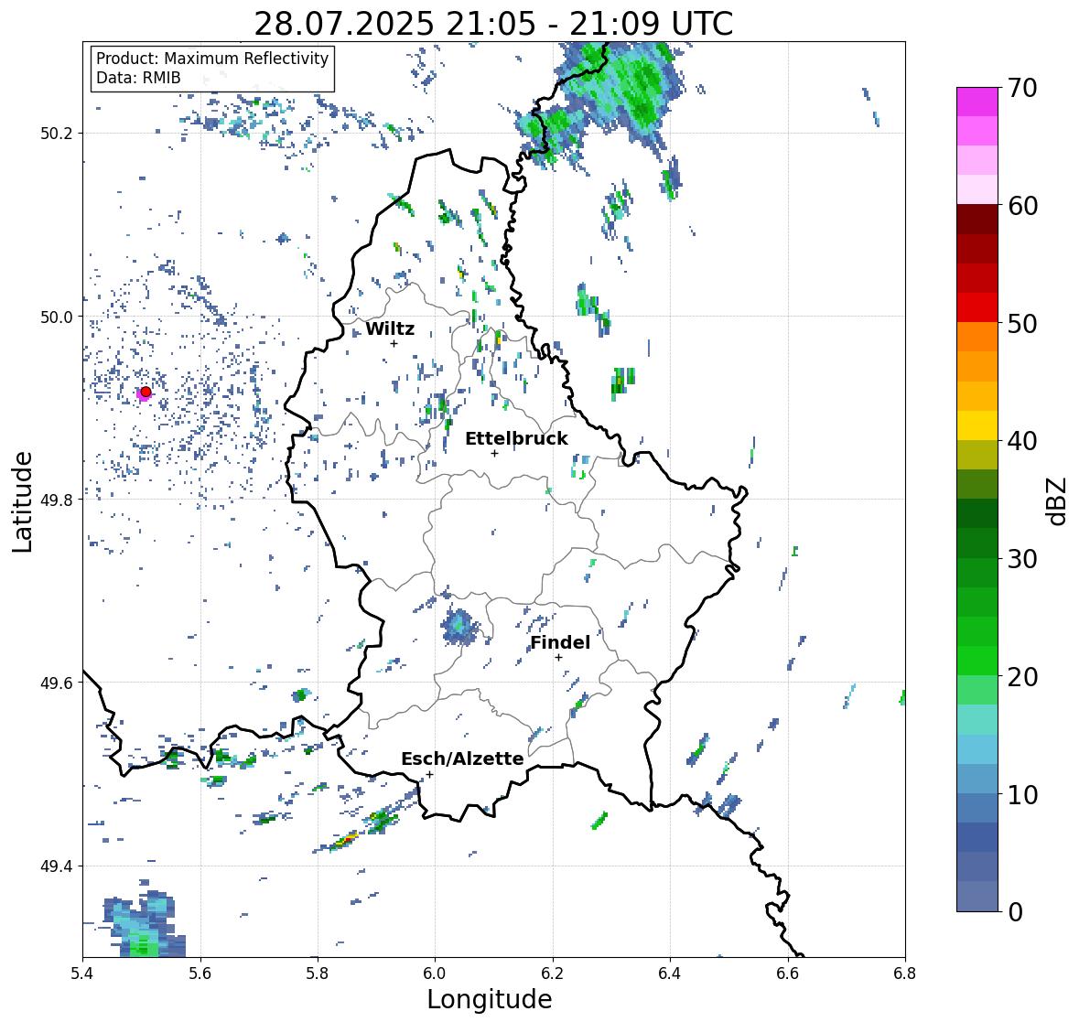Click the 'dBZ' colorbar label
Image resolution: width=1079 pixels, height=1022 pixels.
[1058, 500]
